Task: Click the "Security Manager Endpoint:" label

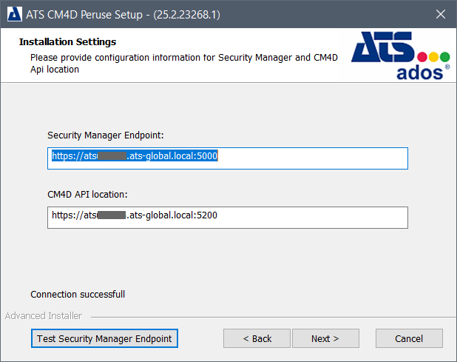Action: click(x=105, y=135)
